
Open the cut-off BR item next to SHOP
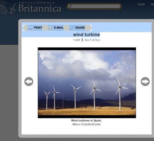point(152,5)
